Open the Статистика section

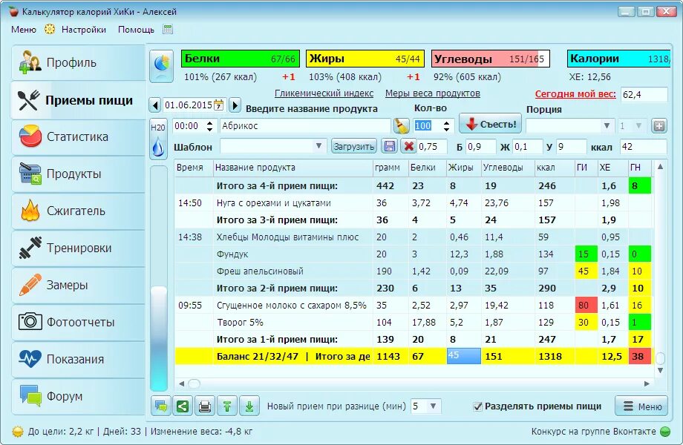[x=79, y=136]
